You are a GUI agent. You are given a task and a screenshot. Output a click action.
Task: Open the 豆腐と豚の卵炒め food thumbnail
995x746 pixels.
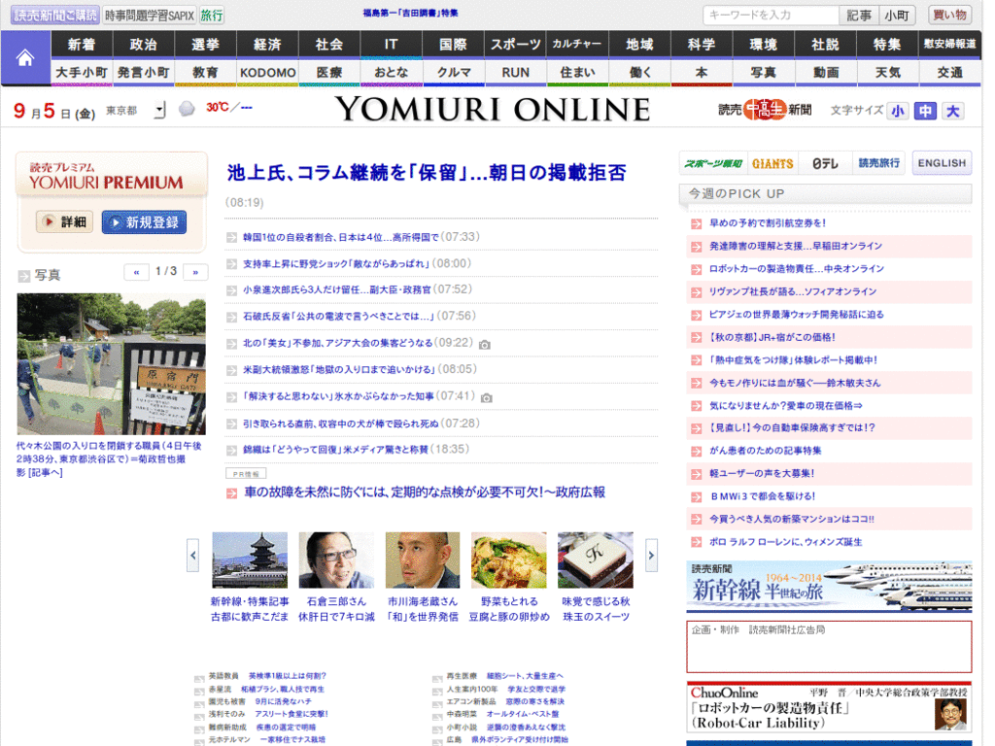tap(508, 560)
